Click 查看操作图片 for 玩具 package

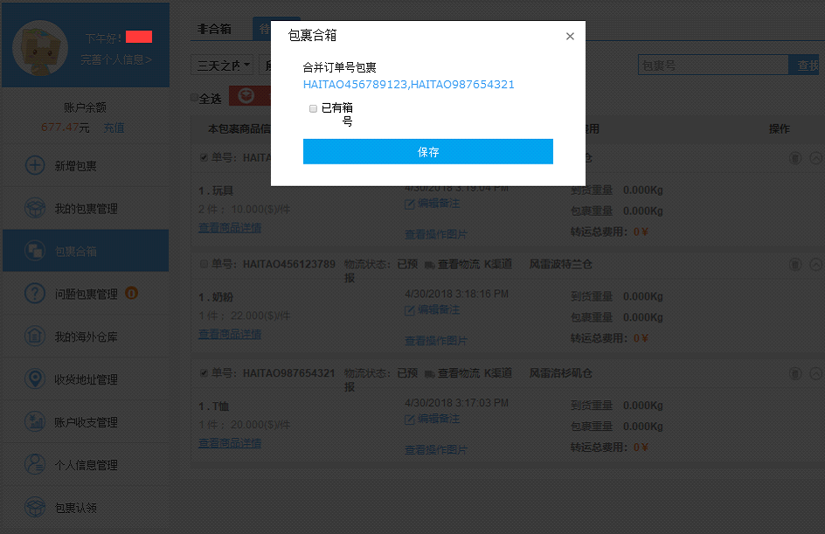435,234
